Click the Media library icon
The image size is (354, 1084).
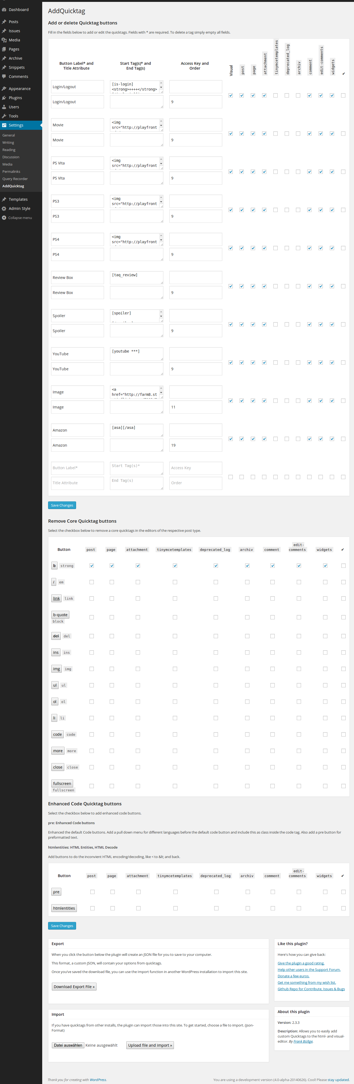click(x=4, y=40)
